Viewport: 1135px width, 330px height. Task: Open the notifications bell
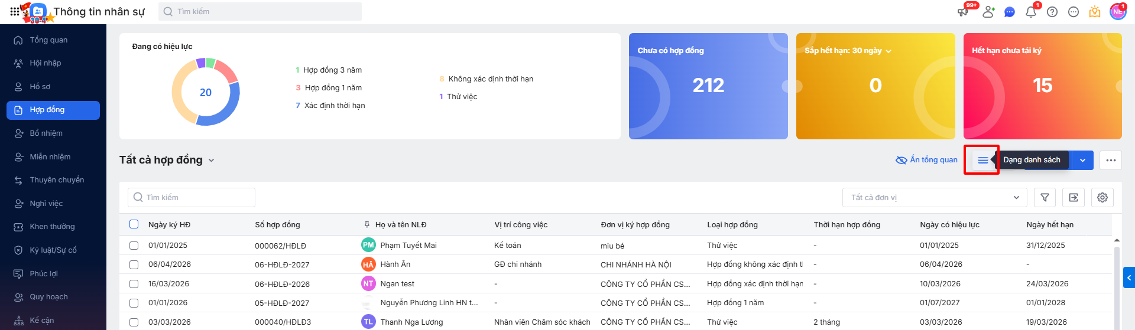[x=1030, y=12]
